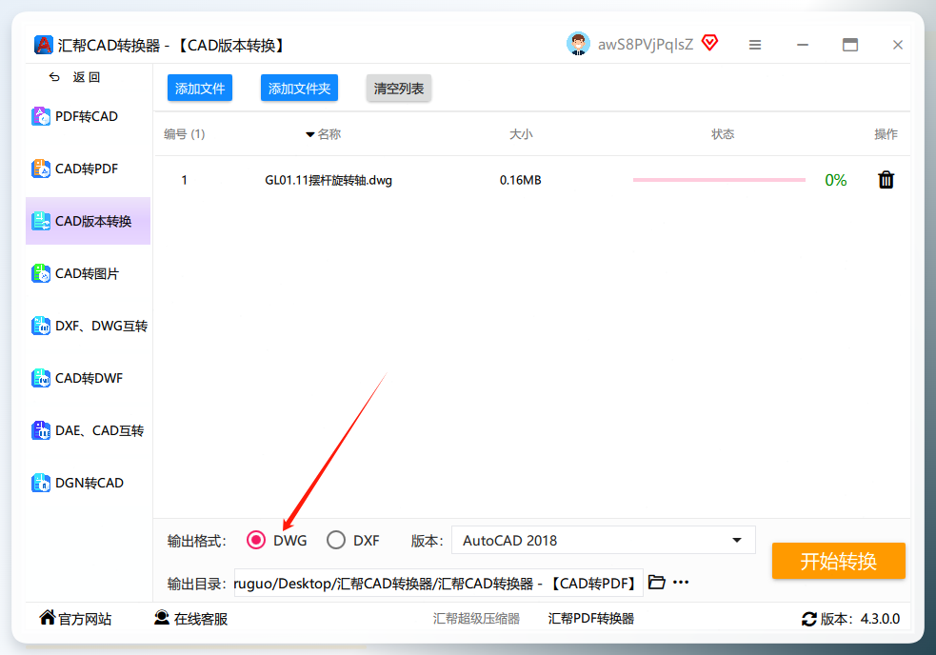
Task: Switch to DAE、CAD互转 menu item
Action: [88, 430]
